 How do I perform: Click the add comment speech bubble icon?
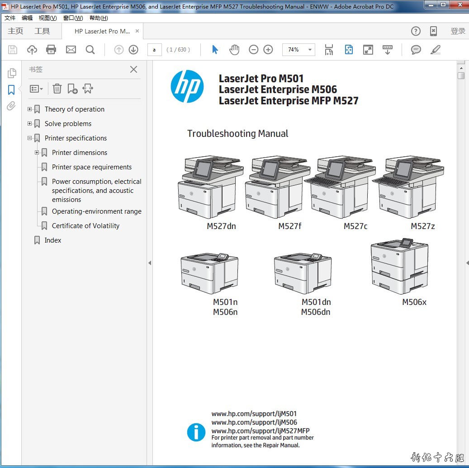tap(416, 50)
